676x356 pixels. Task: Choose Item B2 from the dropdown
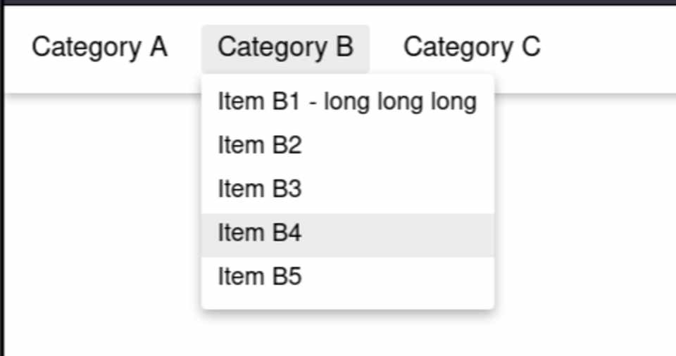pos(347,146)
